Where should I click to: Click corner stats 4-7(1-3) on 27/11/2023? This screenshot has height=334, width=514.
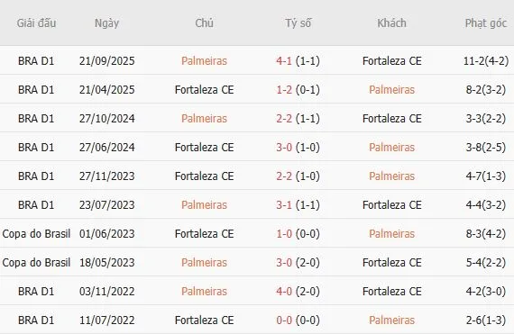pos(486,176)
